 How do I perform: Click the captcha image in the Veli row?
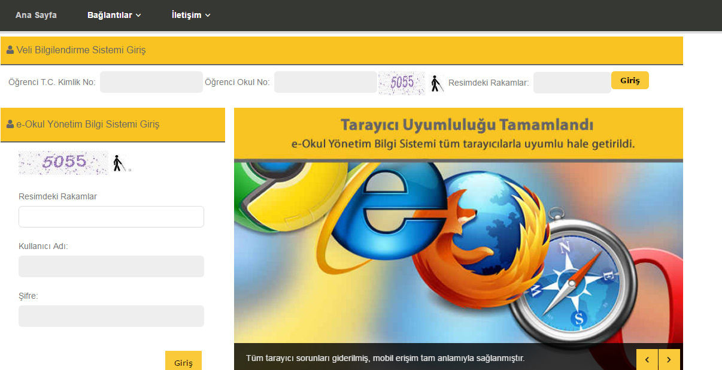coord(402,83)
